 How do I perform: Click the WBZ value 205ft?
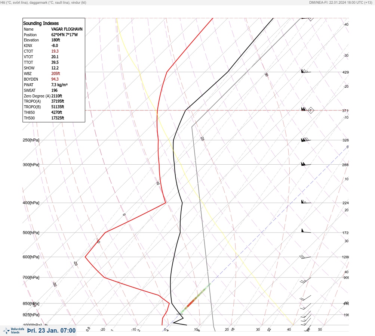[55, 74]
